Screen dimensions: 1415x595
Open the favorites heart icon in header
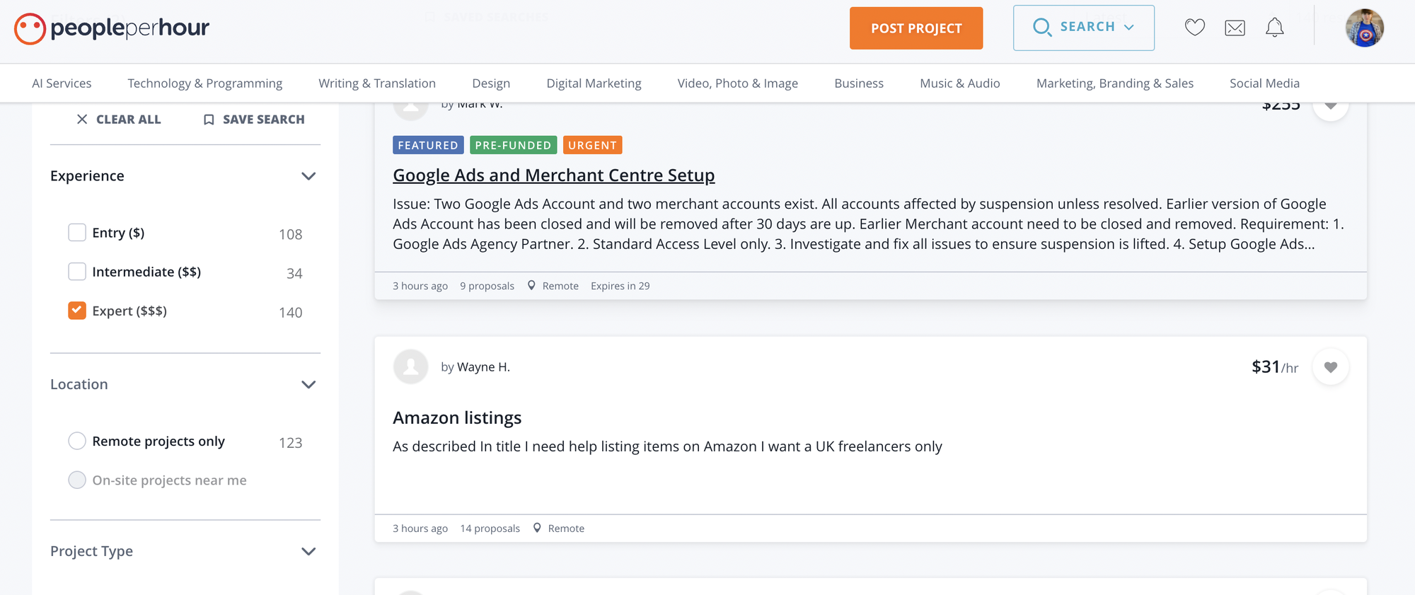click(1194, 28)
